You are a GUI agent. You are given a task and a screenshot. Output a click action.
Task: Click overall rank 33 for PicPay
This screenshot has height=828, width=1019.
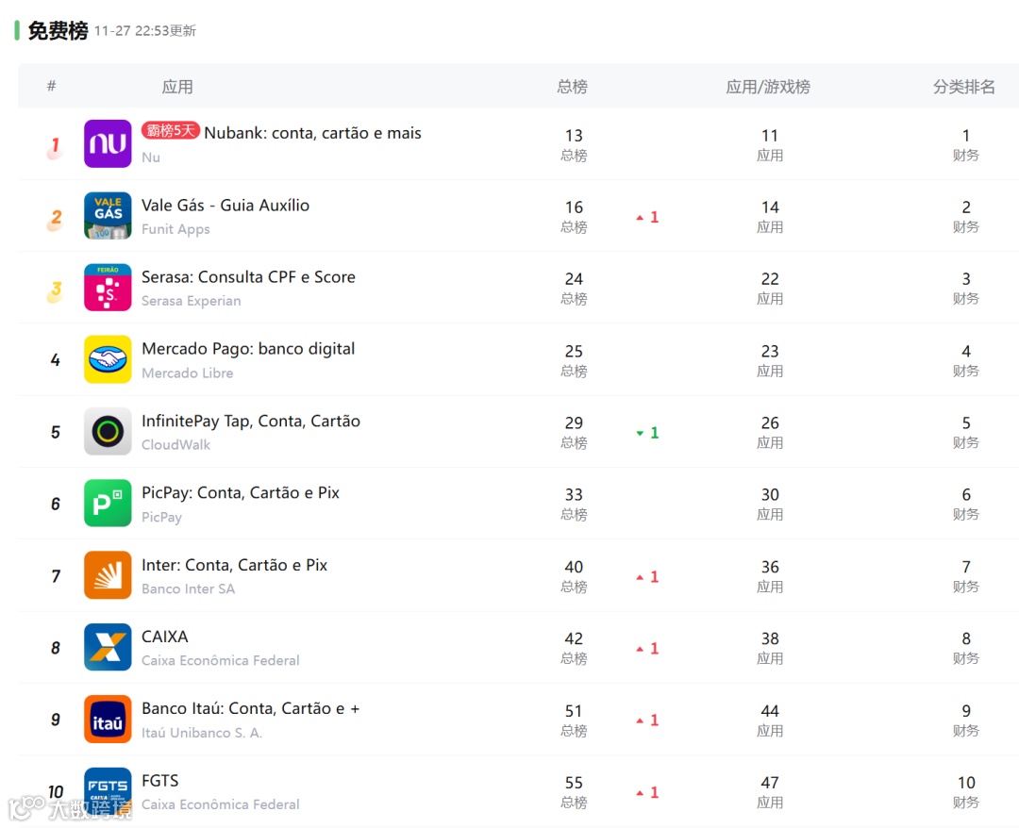pyautogui.click(x=574, y=494)
